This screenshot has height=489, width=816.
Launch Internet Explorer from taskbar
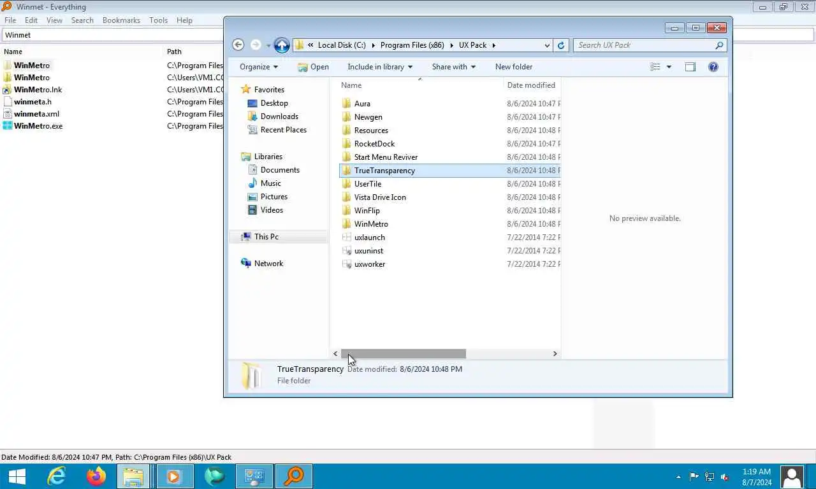point(57,476)
